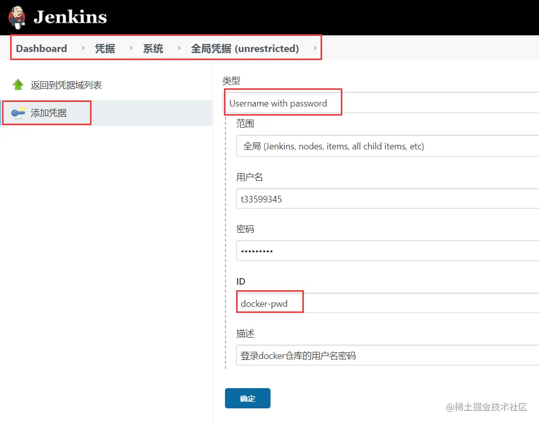Focus the 描述 description field
539x424 pixels.
click(387, 355)
